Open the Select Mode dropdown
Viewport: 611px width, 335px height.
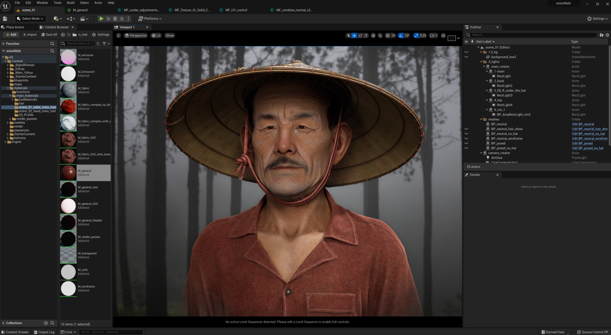tap(30, 19)
